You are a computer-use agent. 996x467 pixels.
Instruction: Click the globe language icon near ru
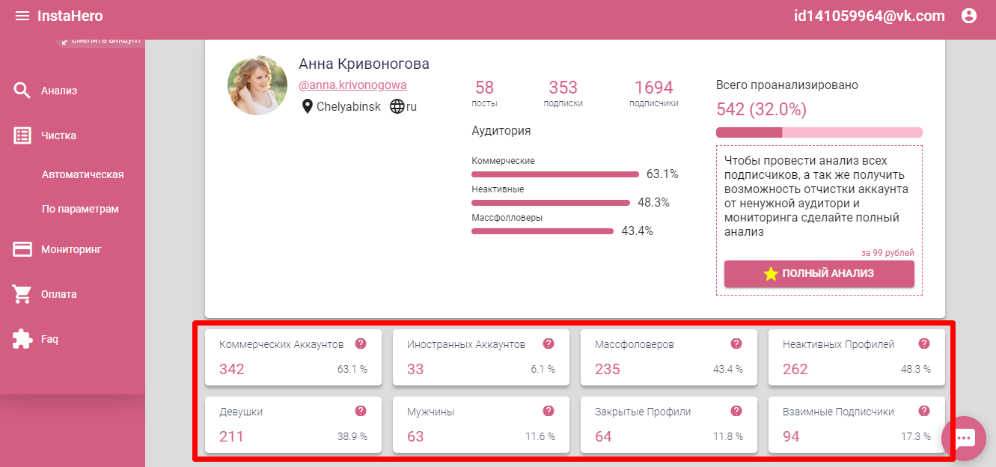point(397,106)
